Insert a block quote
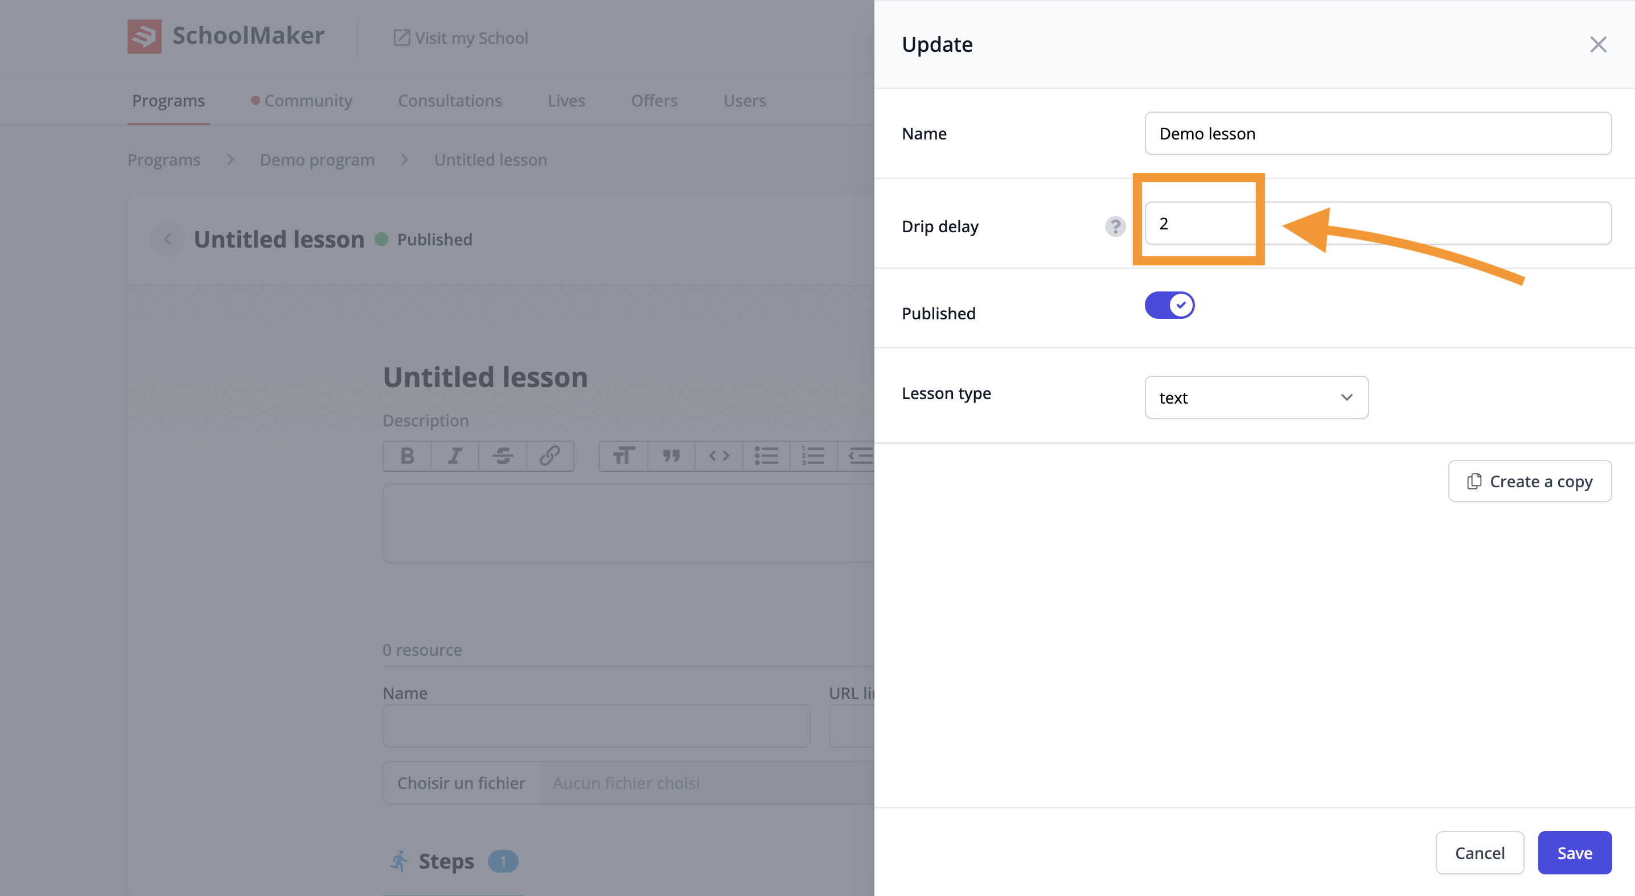Image resolution: width=1635 pixels, height=896 pixels. (x=671, y=455)
